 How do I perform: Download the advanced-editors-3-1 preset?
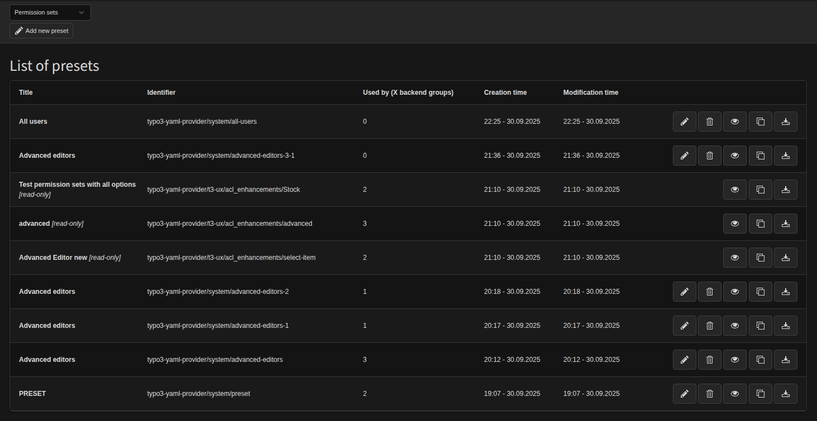tap(785, 156)
